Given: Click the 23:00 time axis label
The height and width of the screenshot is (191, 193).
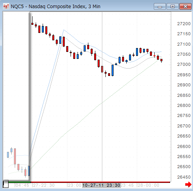Looking at the screenshot, I should (x=75, y=186).
